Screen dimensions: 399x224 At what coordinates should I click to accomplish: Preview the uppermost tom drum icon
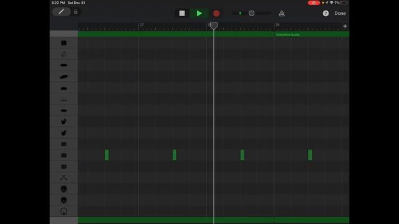click(64, 144)
